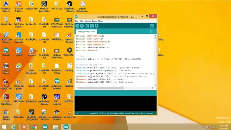Click the Save sketch down-arrow toolbar icon
Viewport: 231px width, 130px height.
click(96, 26)
